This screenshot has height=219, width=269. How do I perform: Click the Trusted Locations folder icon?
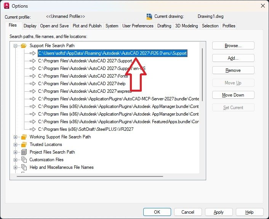(x=24, y=144)
